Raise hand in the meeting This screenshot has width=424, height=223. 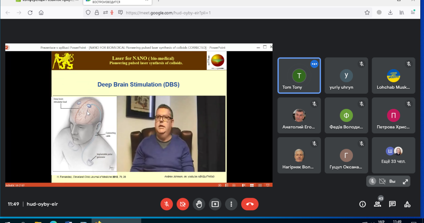[199, 204]
